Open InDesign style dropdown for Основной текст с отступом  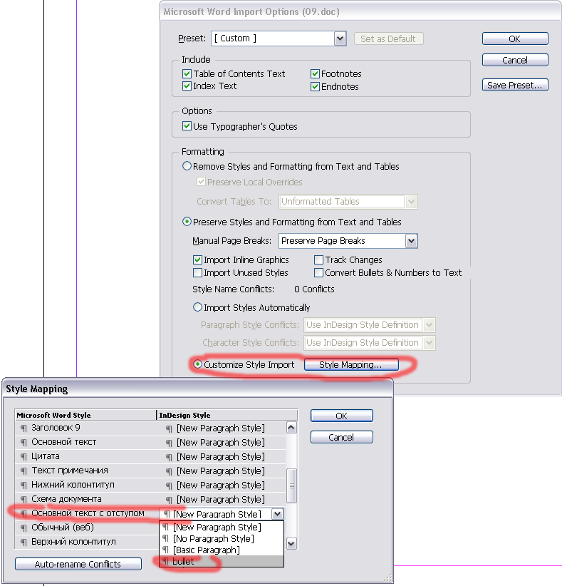click(277, 514)
